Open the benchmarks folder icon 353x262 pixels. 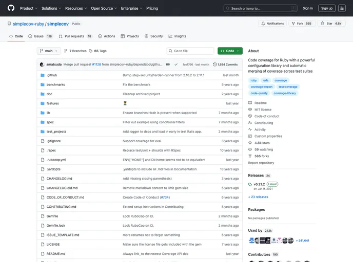coord(42,84)
